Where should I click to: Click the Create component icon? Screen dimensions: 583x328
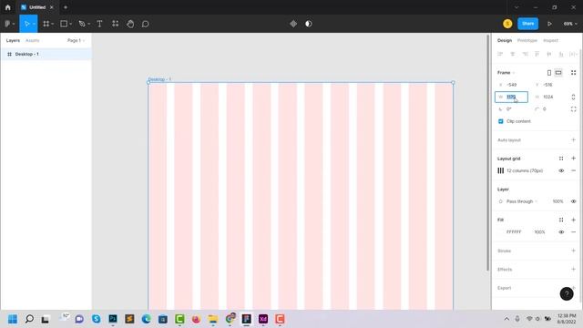click(293, 24)
